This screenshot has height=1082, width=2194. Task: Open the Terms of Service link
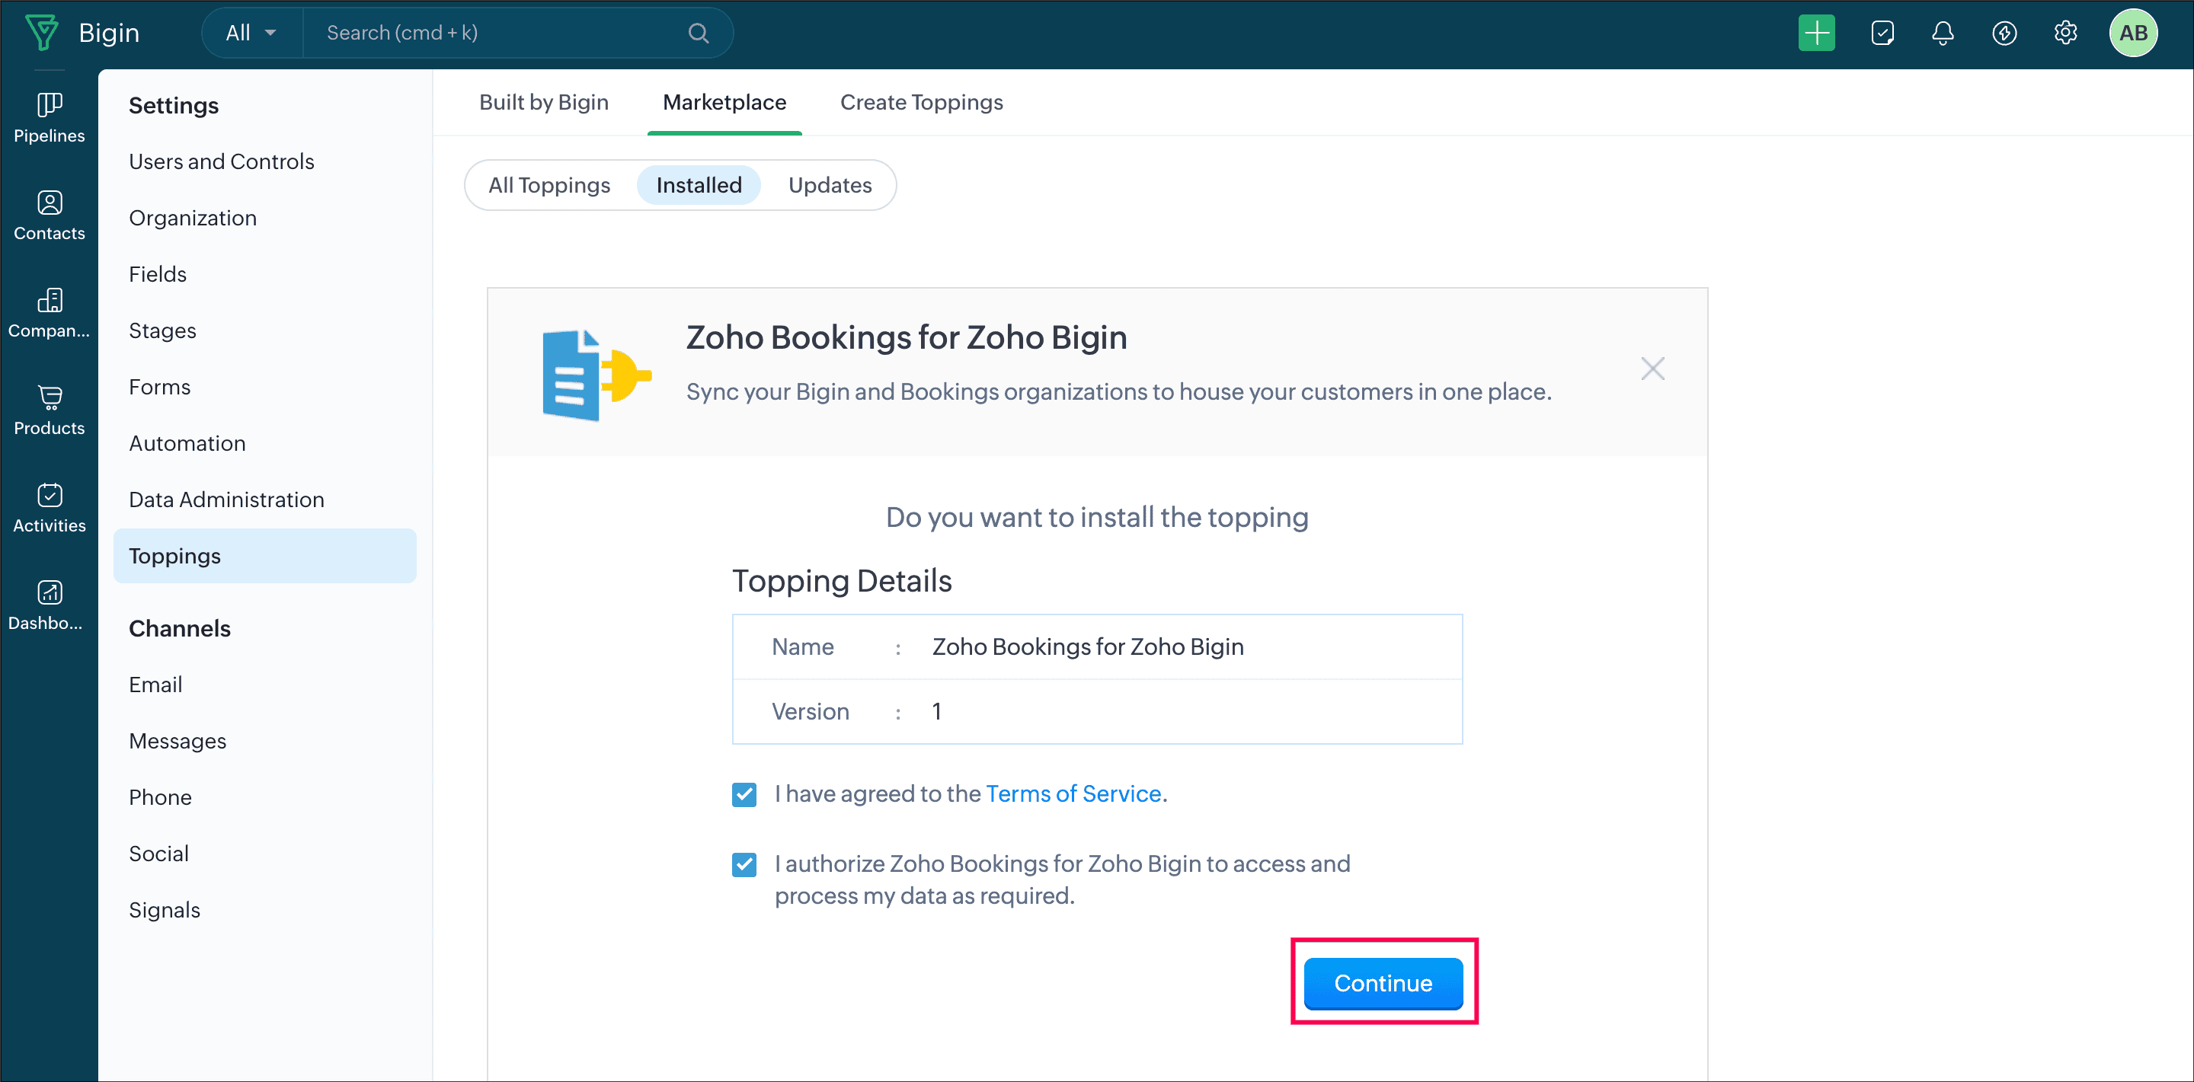[x=1073, y=793]
